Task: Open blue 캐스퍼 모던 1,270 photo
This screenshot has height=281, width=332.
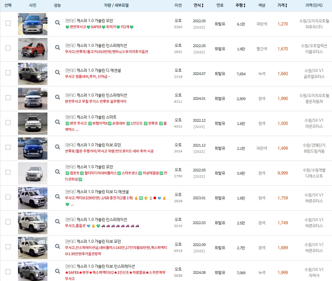Action: 33,24
